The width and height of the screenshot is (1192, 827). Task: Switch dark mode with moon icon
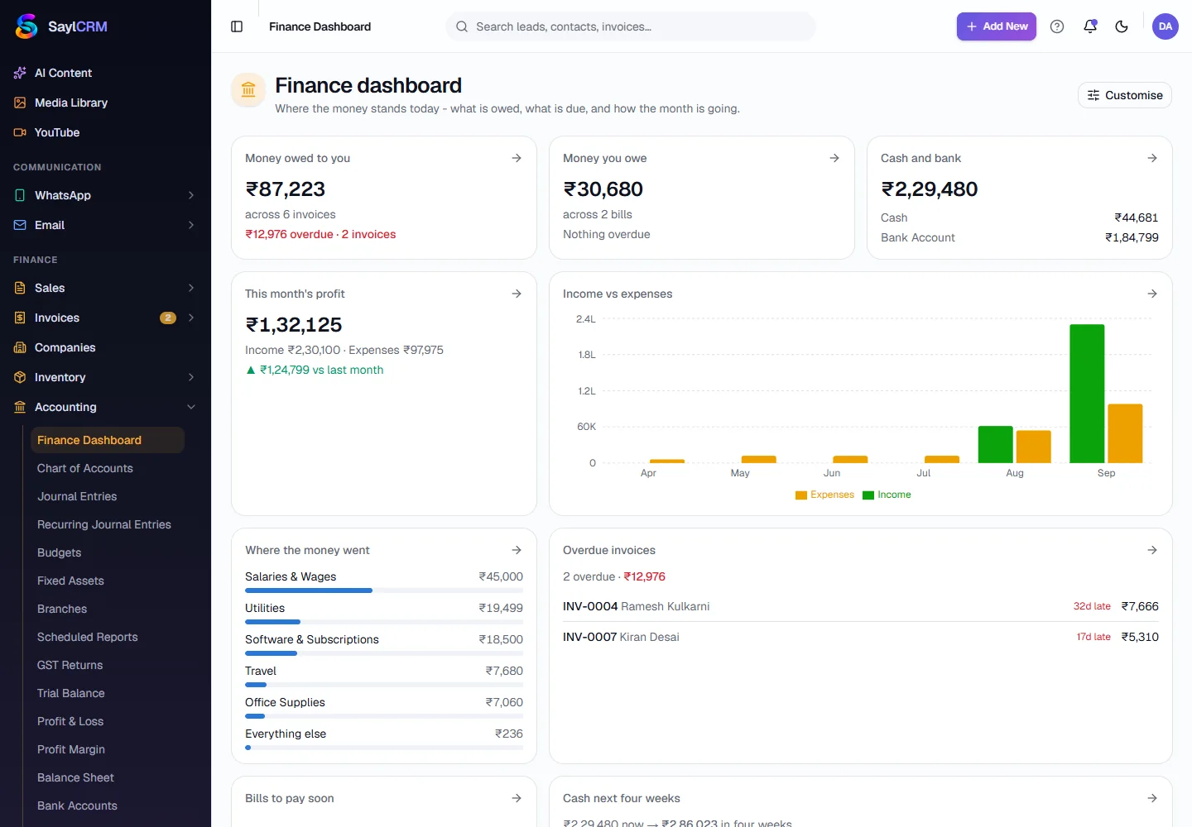[x=1122, y=26]
